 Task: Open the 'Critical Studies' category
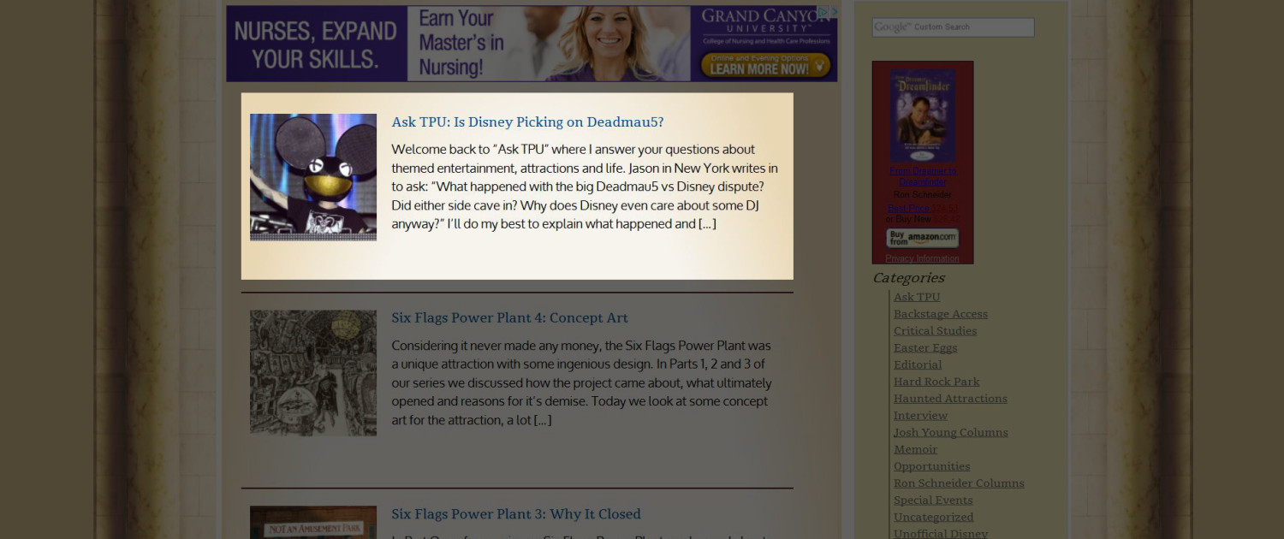[935, 331]
